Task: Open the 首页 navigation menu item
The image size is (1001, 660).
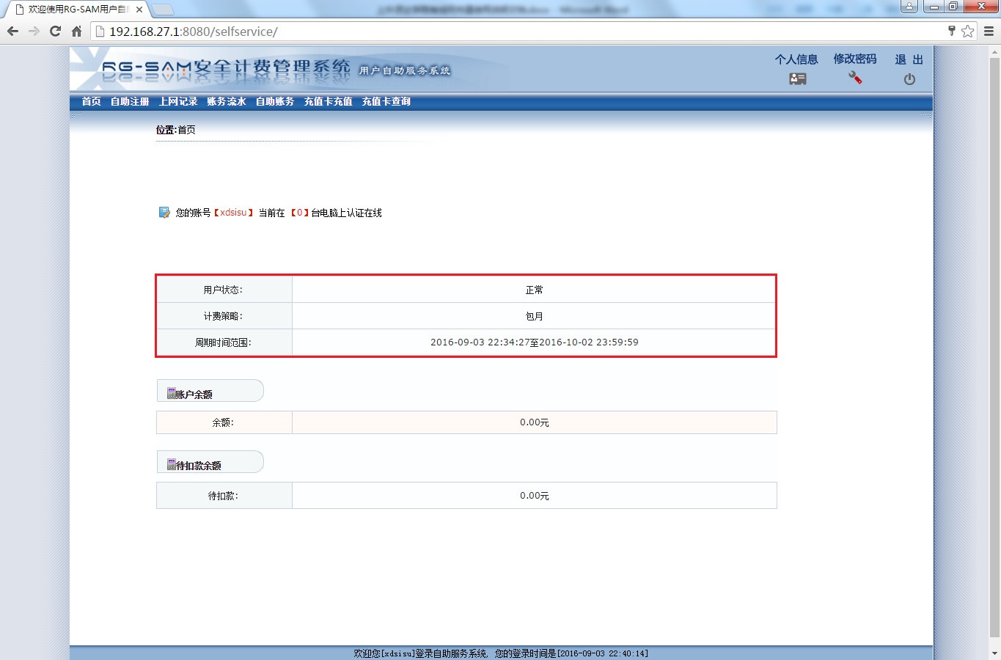Action: coord(92,101)
